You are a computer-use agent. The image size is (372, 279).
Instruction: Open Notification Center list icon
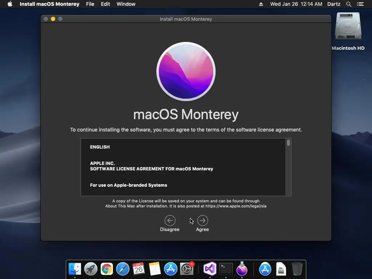click(360, 4)
